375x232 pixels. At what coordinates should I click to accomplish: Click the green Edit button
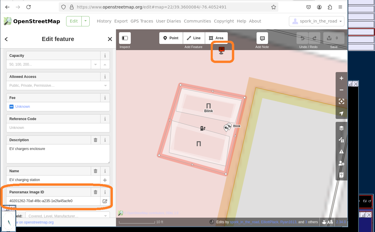pos(74,21)
